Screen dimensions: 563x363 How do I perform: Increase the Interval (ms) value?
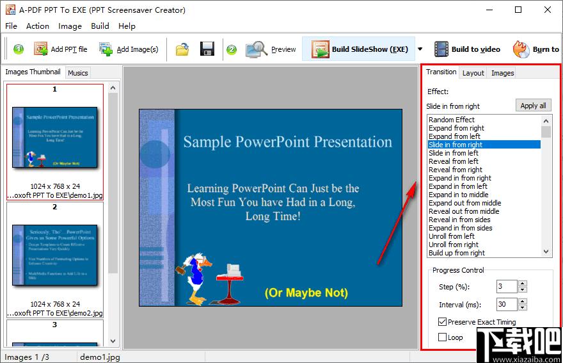coord(523,301)
